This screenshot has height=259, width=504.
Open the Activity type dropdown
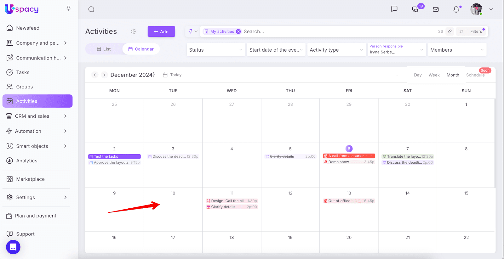pyautogui.click(x=336, y=50)
